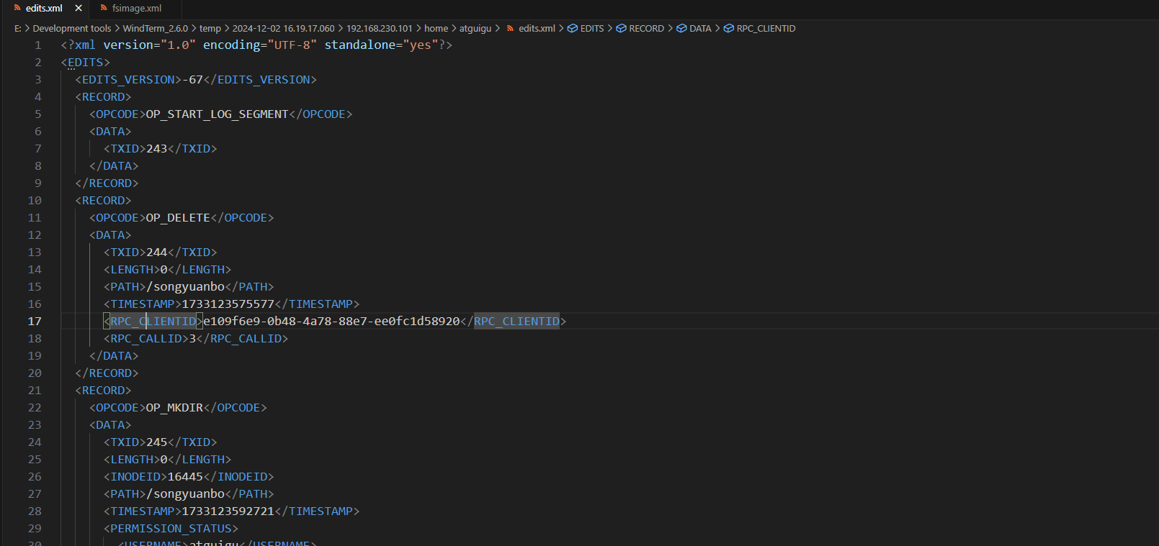Image resolution: width=1159 pixels, height=546 pixels.
Task: Open the 'Development tools' breadcrumb folder
Action: [72, 29]
